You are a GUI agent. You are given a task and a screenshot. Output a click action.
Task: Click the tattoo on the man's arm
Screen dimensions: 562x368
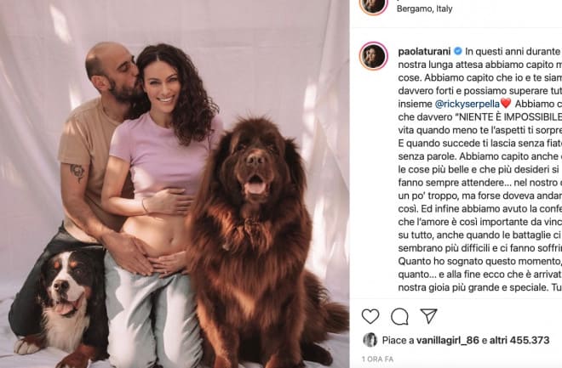point(77,173)
